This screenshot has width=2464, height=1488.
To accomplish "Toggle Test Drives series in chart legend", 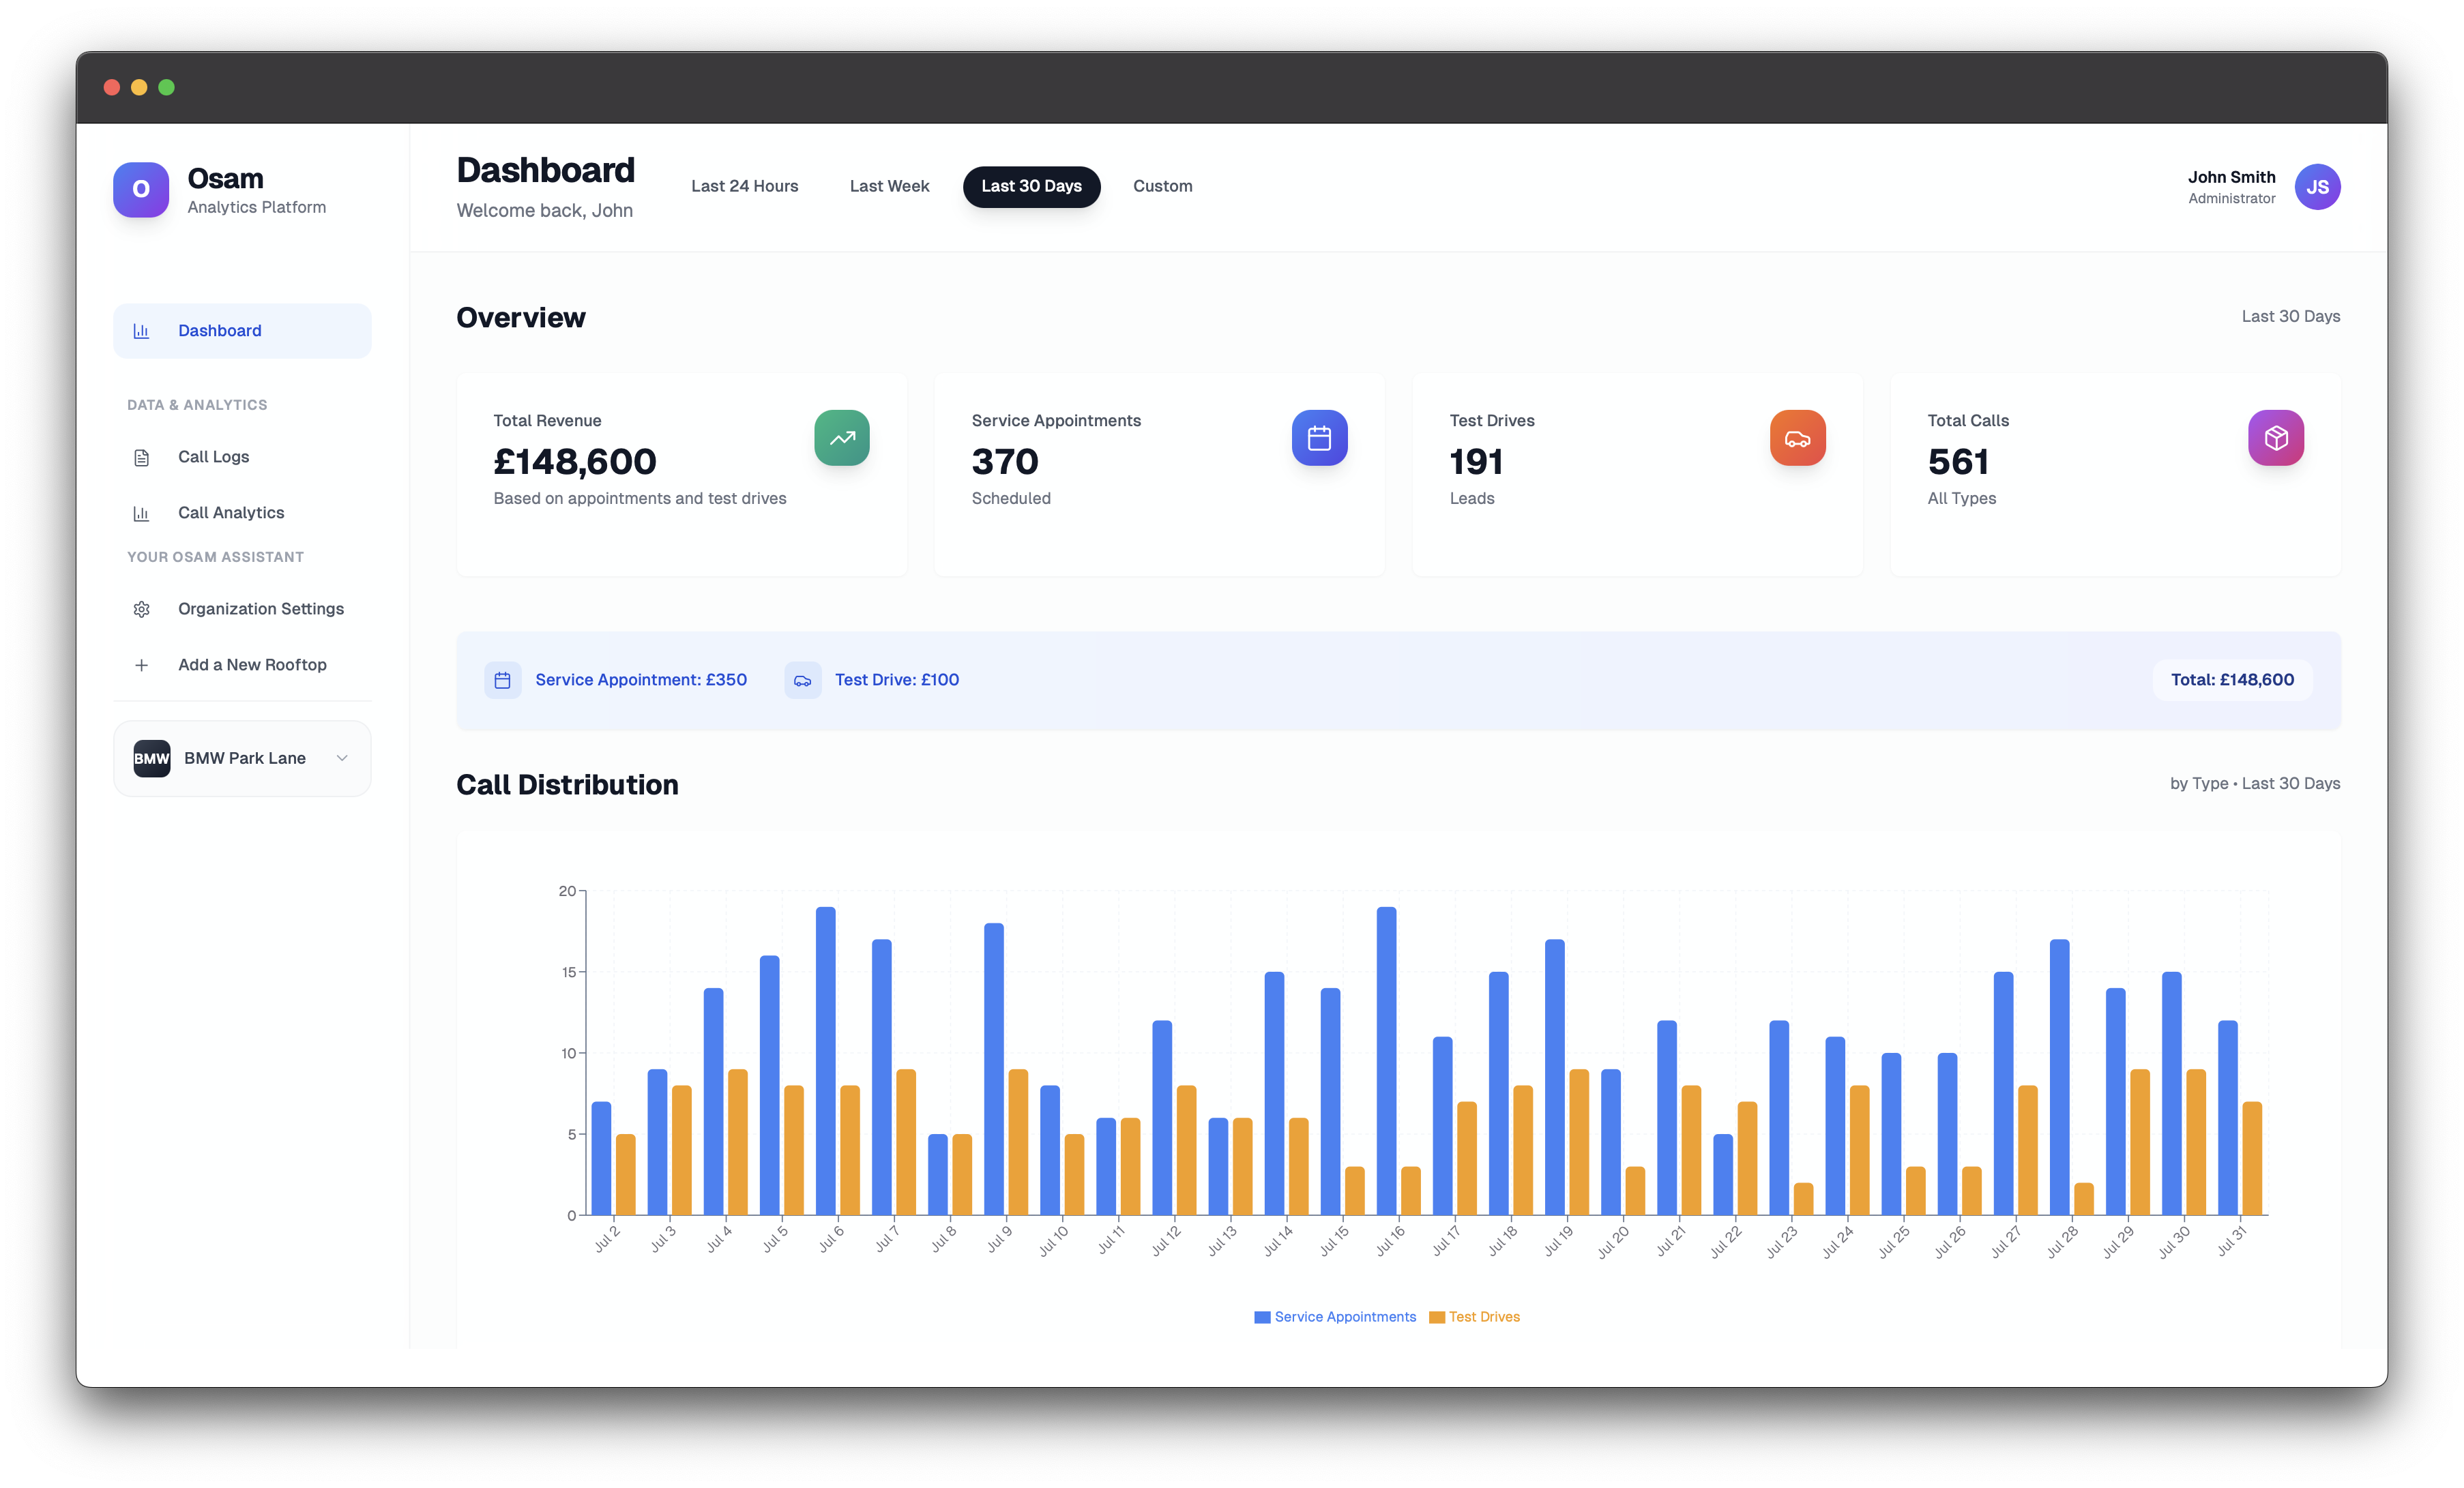I will pyautogui.click(x=1474, y=1317).
